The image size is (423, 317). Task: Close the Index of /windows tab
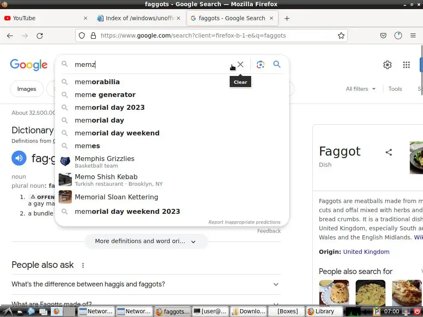point(178,18)
